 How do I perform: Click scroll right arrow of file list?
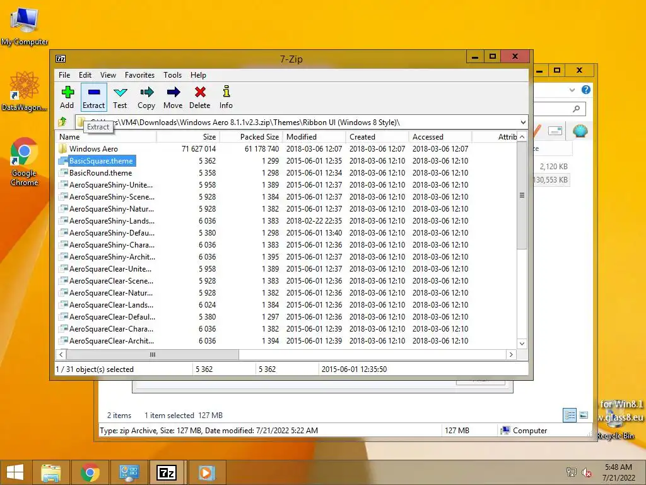(x=511, y=355)
